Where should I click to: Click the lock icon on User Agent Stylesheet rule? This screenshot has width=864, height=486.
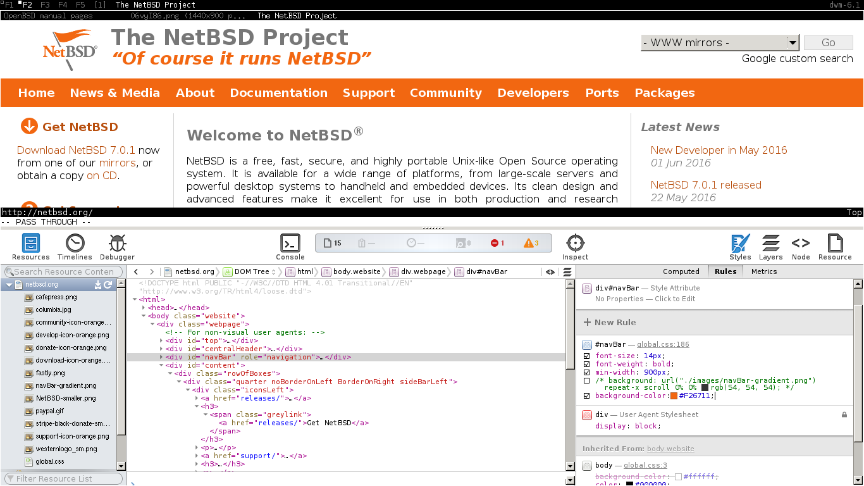coord(844,414)
